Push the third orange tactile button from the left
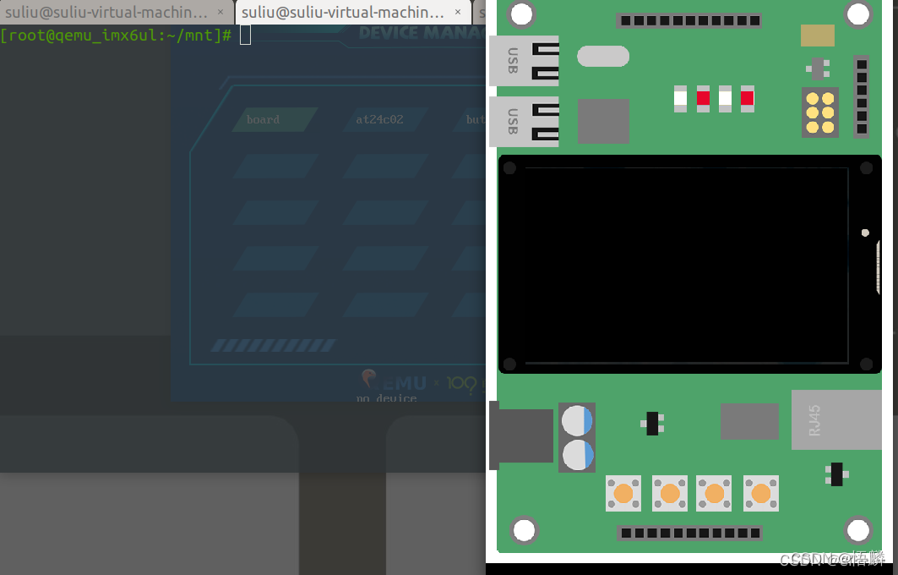Screen dimensions: 898x575 pos(714,493)
